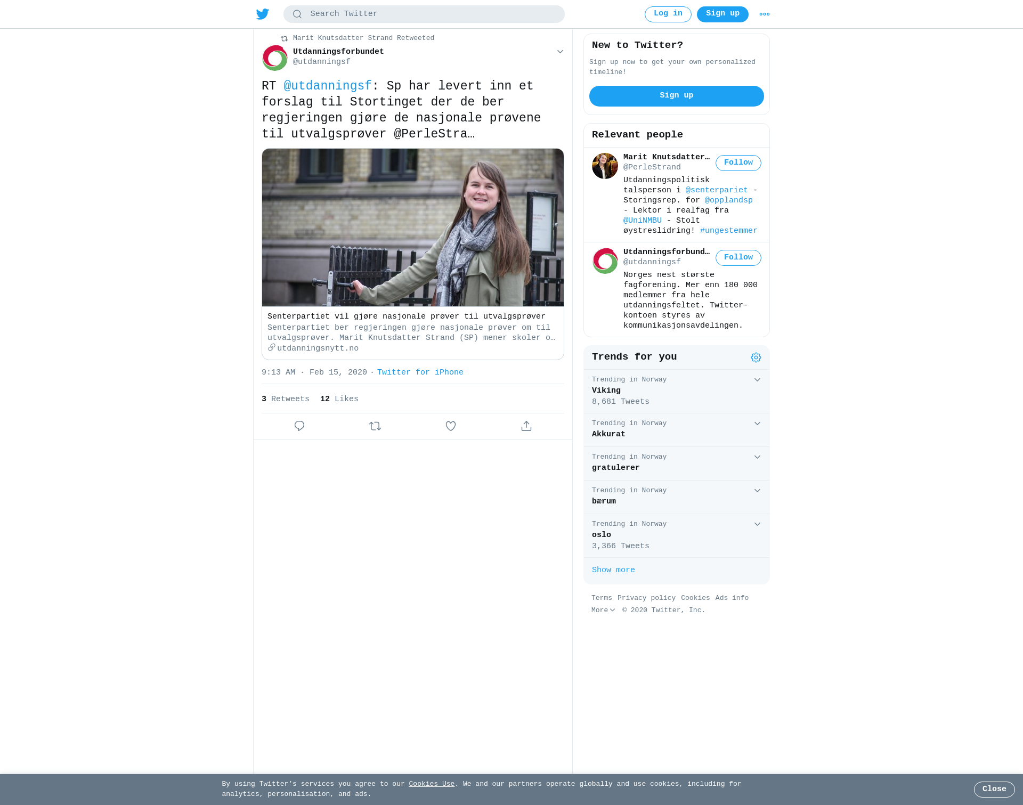Image resolution: width=1023 pixels, height=805 pixels.
Task: Click Show more trends
Action: 613,570
